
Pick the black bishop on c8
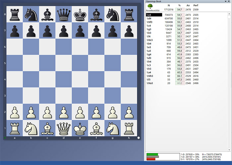pos(47,15)
